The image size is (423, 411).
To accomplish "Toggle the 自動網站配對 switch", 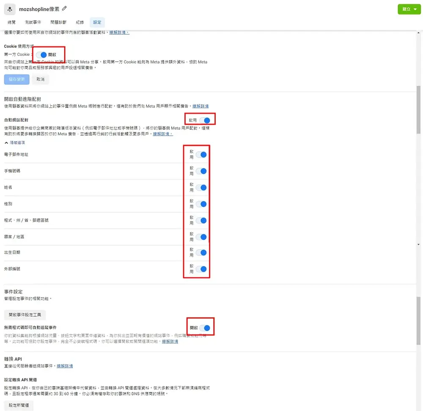I will tap(205, 120).
